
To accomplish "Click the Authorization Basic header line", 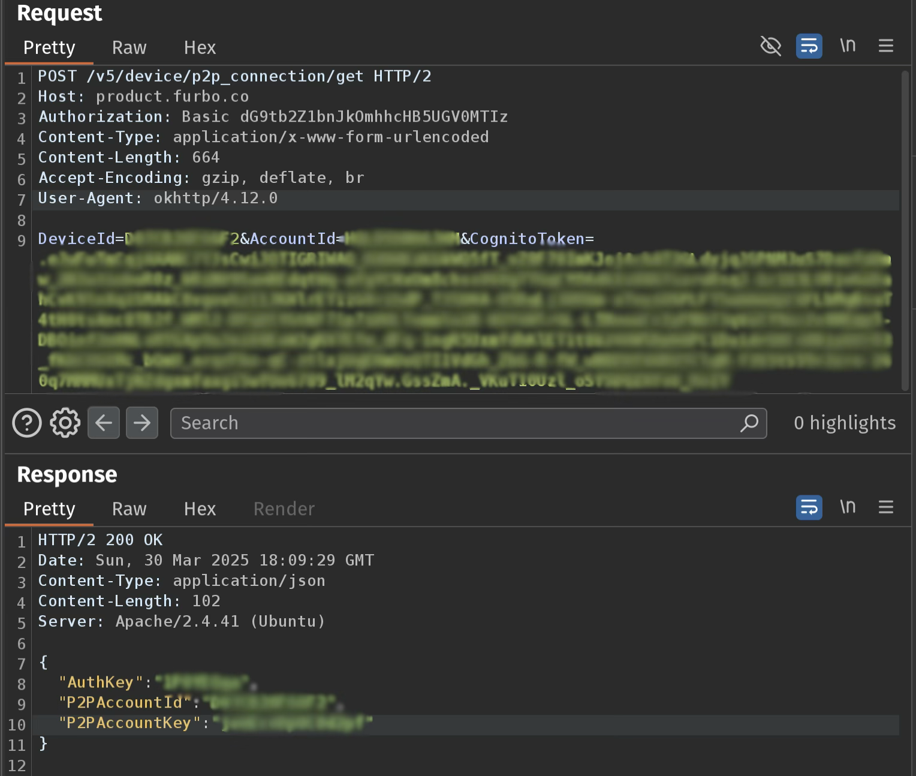I will coord(273,116).
